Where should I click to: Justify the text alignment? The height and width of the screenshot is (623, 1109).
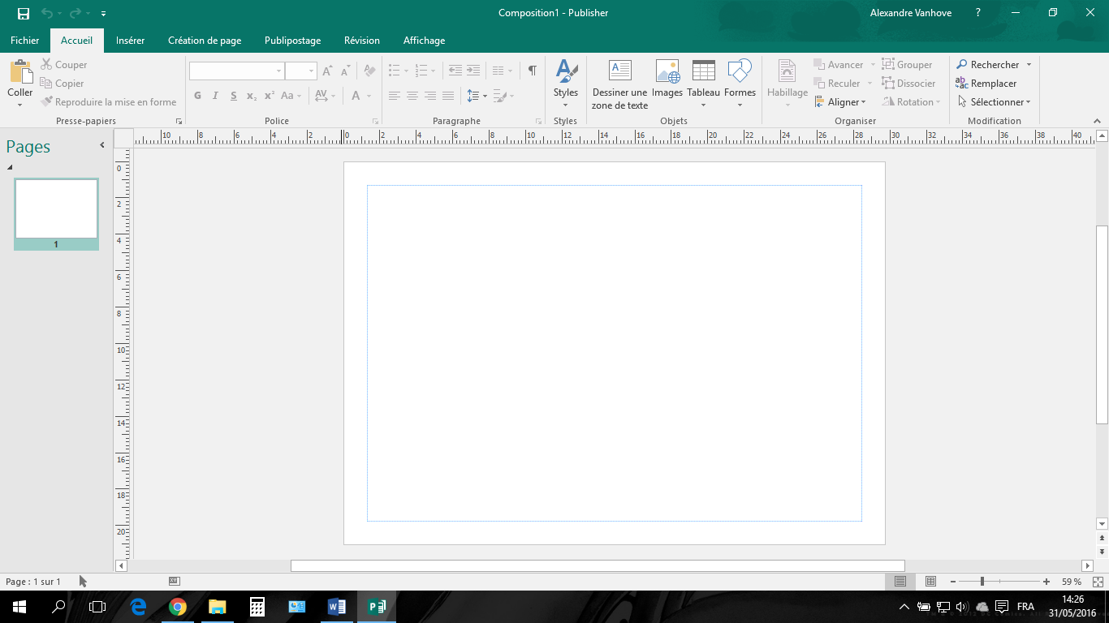click(x=448, y=96)
